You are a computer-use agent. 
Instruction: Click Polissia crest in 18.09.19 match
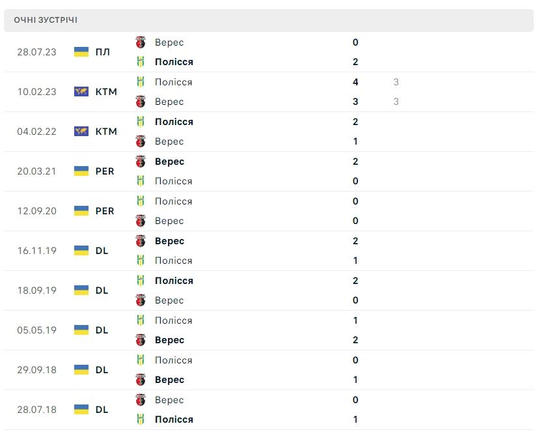click(x=141, y=281)
